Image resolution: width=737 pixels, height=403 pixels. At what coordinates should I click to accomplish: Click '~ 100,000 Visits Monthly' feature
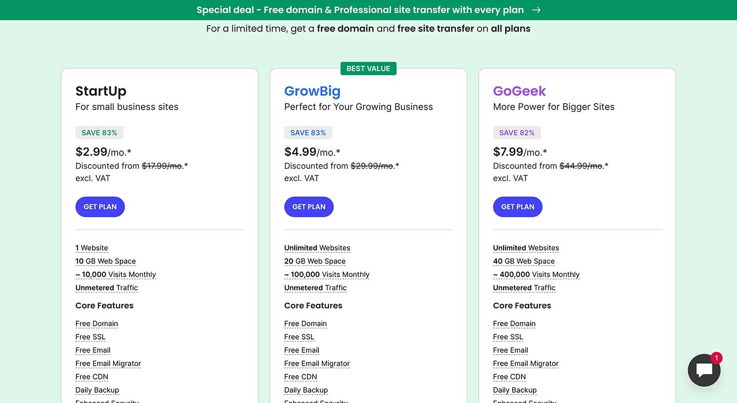tap(327, 275)
